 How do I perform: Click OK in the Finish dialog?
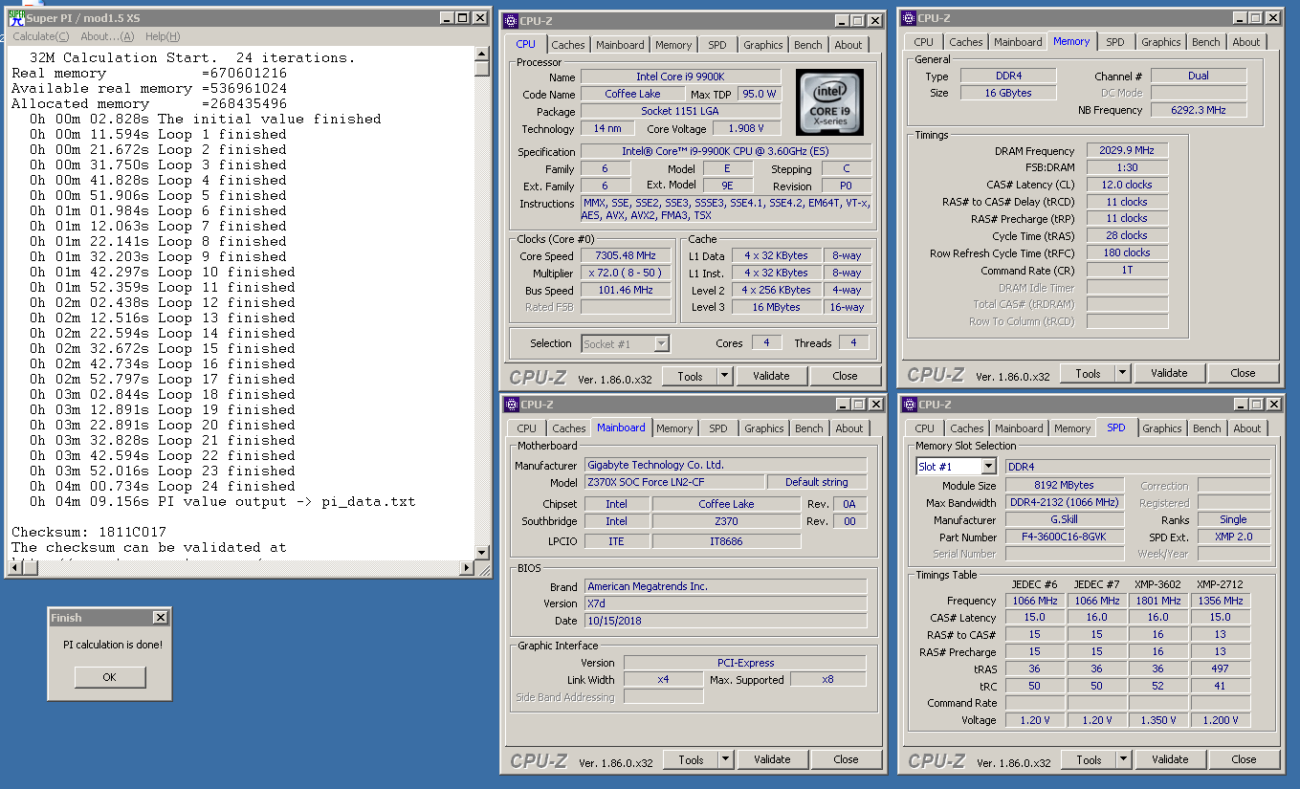click(x=109, y=677)
